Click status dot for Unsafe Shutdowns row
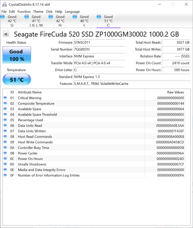Image resolution: width=193 pixels, height=228 pixels. tap(5, 164)
